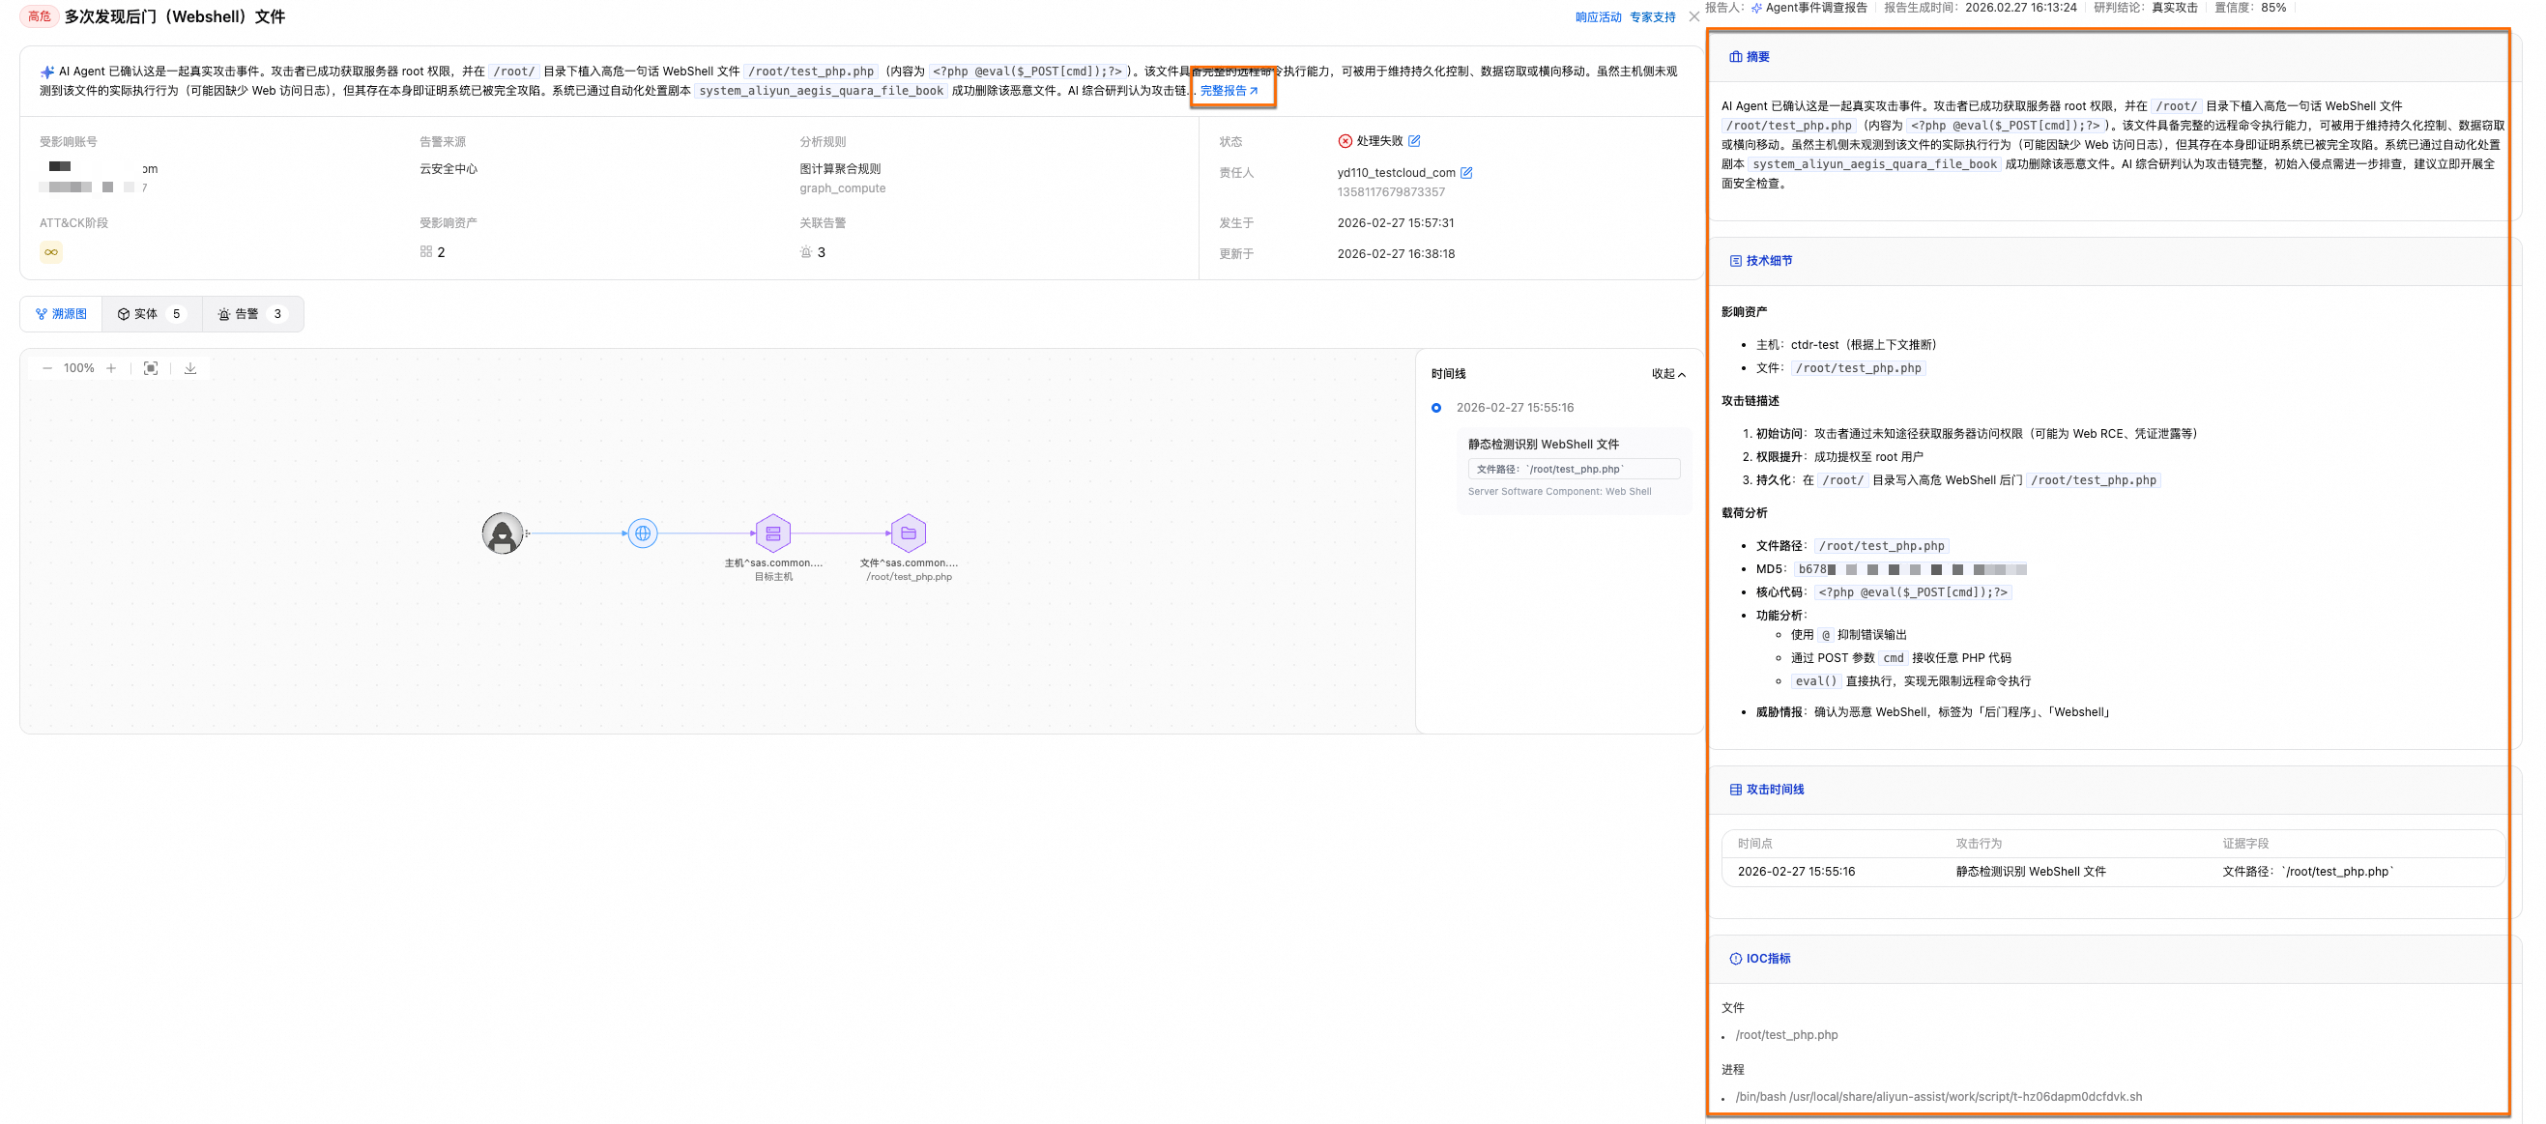Click the fit-to-screen graph icon
Viewport: 2546px width, 1124px height.
(x=150, y=369)
